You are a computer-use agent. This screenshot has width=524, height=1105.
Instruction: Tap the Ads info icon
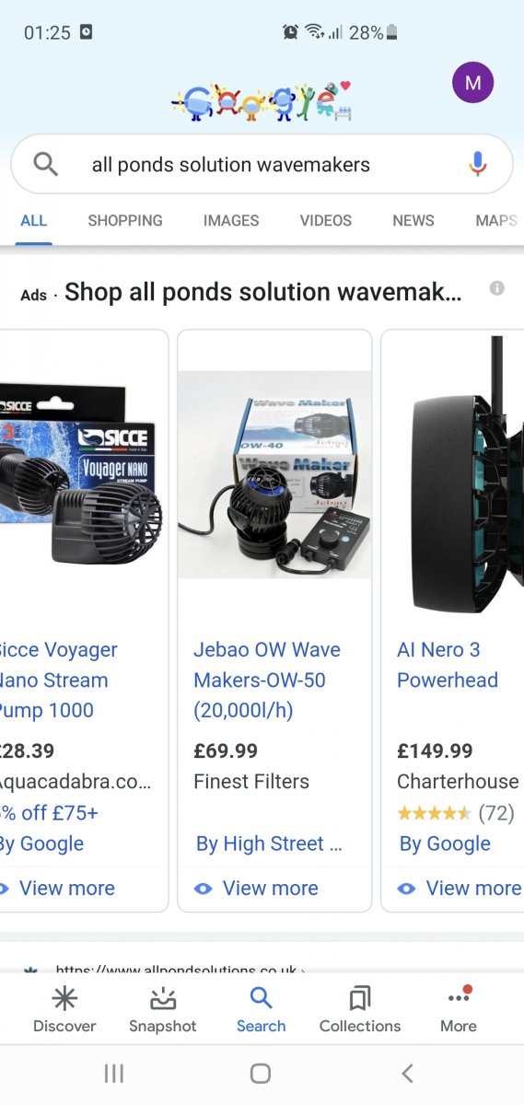497,288
